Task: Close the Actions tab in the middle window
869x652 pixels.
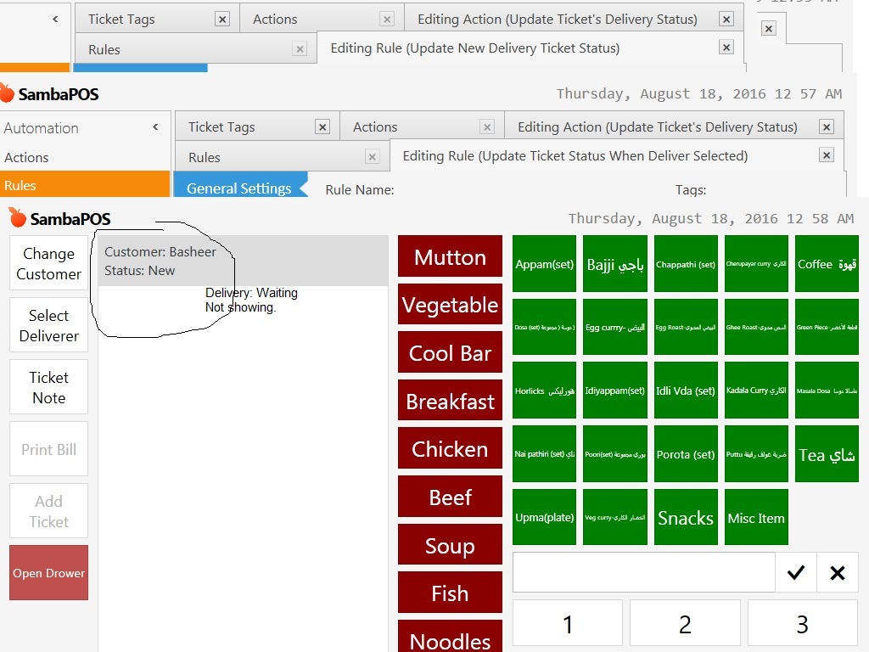Action: pyautogui.click(x=487, y=127)
